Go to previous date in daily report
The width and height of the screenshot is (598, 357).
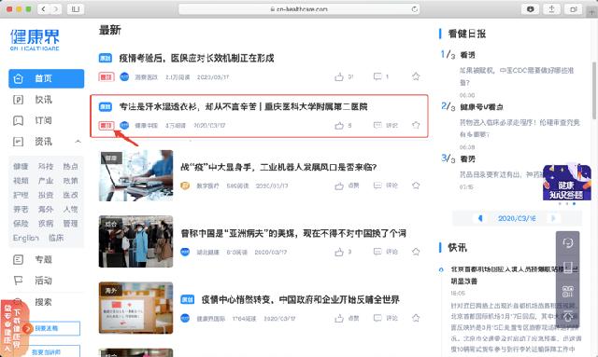[x=480, y=218]
